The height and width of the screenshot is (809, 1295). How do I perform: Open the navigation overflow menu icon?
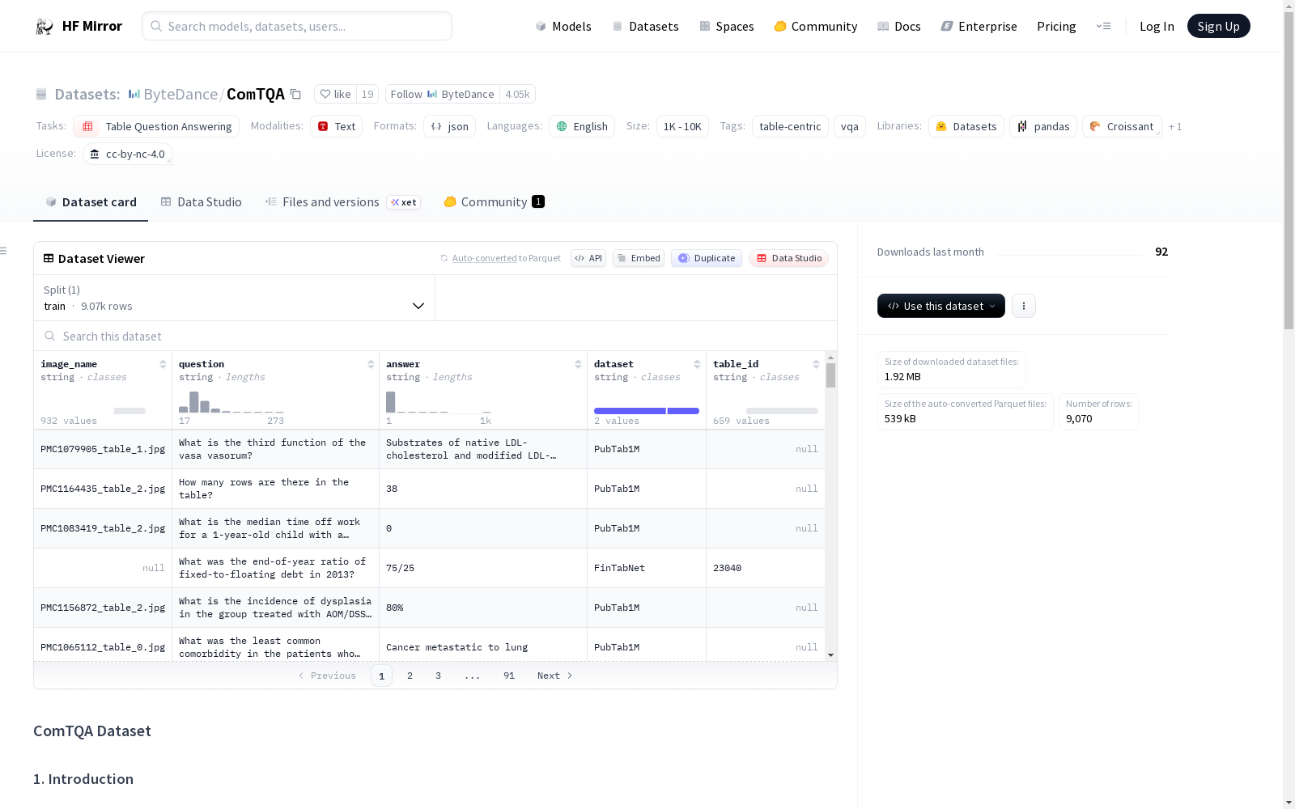[x=1103, y=27]
